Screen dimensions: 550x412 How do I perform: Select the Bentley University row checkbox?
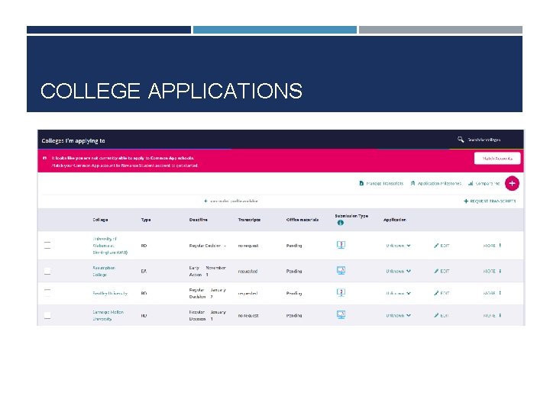pyautogui.click(x=47, y=293)
